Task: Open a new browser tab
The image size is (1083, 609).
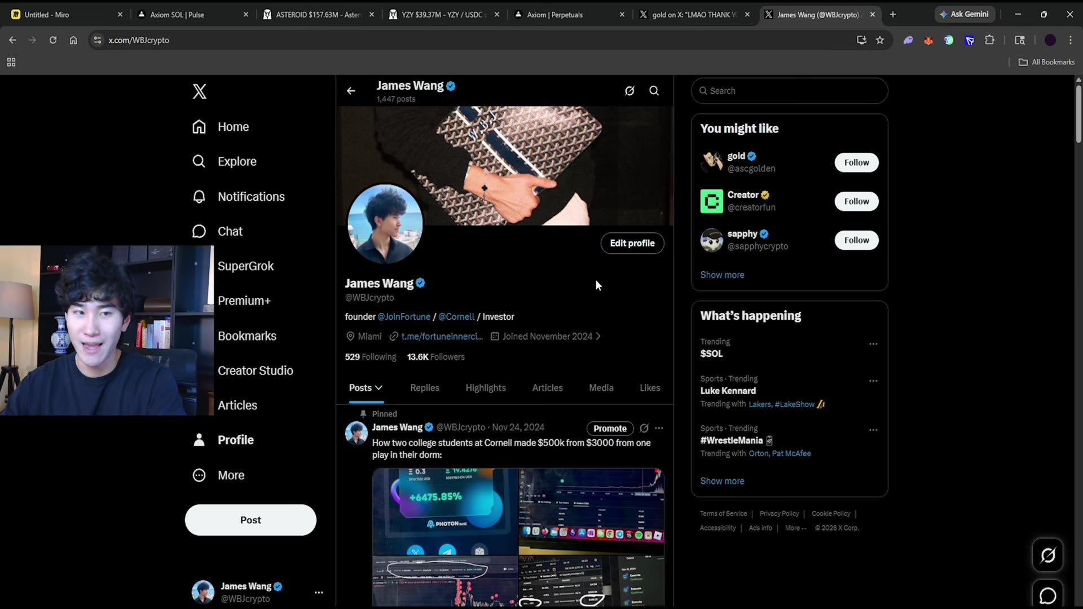Action: 892,15
